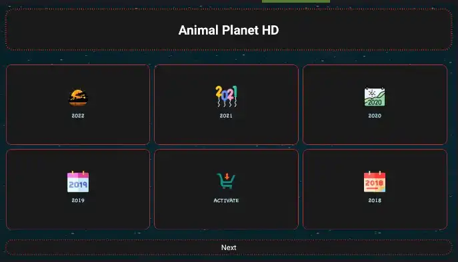Click the ACTIVATE text label
458x262 pixels.
(x=226, y=201)
